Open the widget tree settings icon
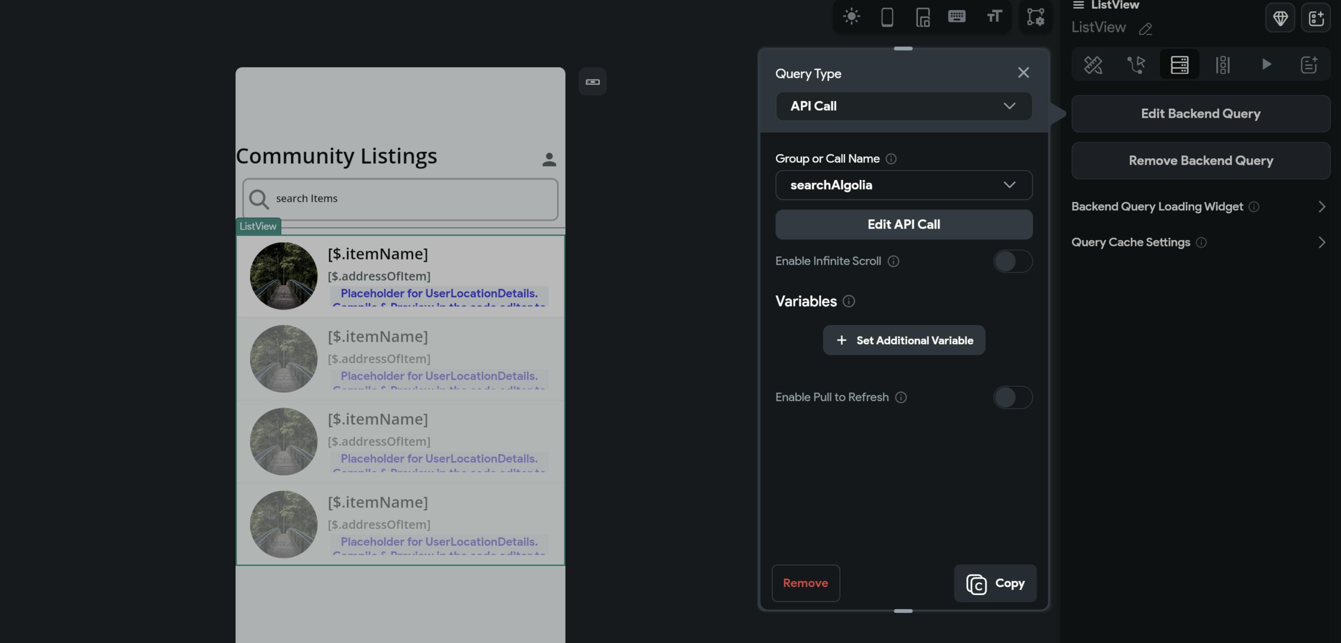The width and height of the screenshot is (1341, 643). point(1035,16)
